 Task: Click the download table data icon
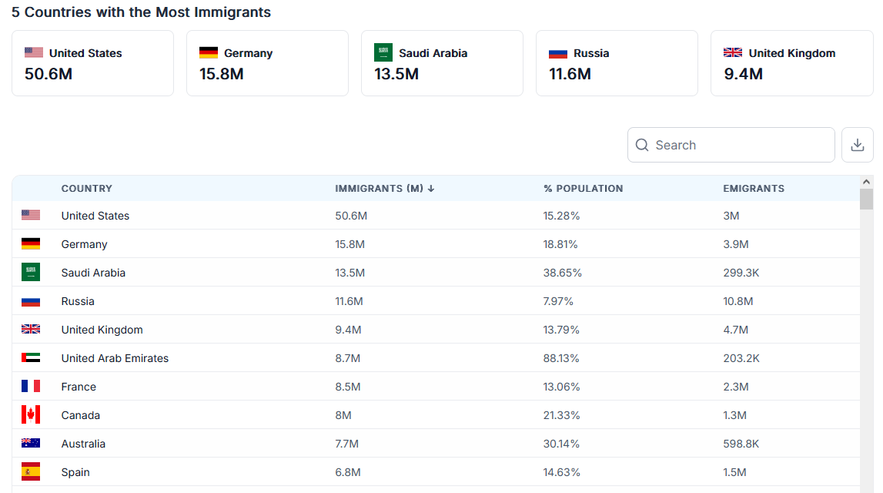coord(857,145)
